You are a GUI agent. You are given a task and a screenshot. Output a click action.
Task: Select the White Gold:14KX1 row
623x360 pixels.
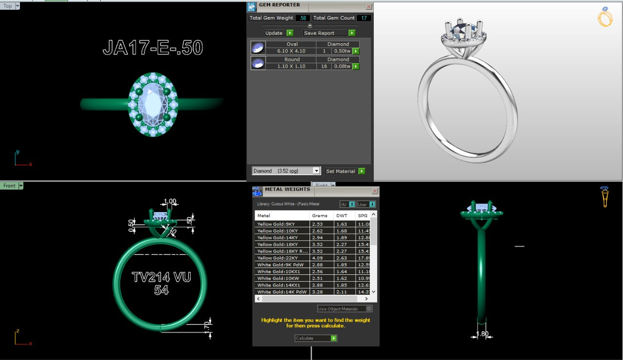pyautogui.click(x=313, y=285)
